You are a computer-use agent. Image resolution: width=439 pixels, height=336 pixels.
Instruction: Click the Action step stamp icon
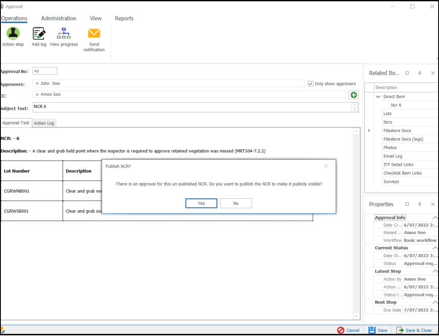click(13, 34)
